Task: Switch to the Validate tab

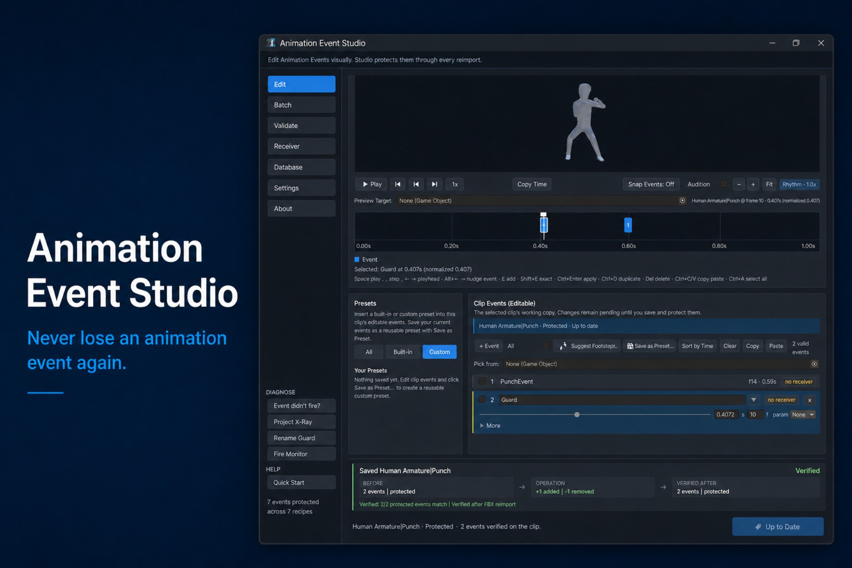Action: pyautogui.click(x=301, y=125)
